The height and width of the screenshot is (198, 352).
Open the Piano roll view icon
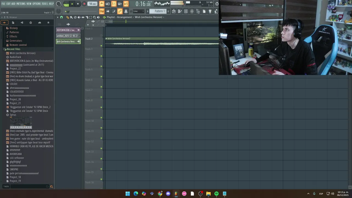click(x=180, y=11)
